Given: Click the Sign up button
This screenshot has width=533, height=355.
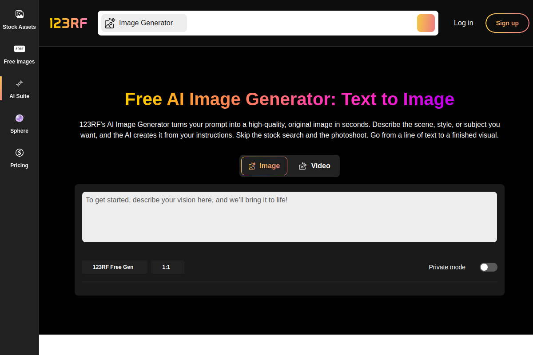Looking at the screenshot, I should tap(507, 23).
